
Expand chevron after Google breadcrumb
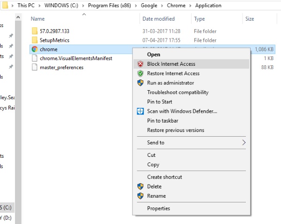[162, 6]
